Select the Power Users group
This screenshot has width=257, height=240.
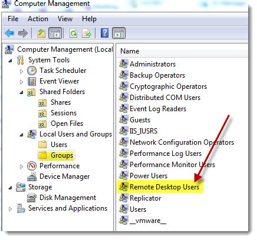(x=149, y=176)
